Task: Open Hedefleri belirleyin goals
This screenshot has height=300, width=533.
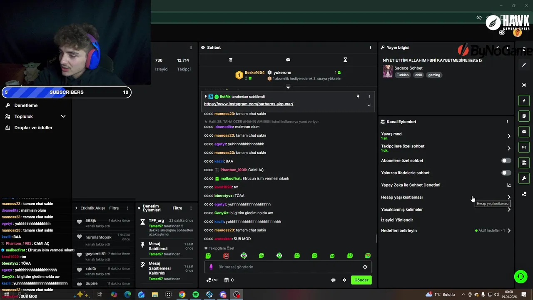Action: (446, 230)
